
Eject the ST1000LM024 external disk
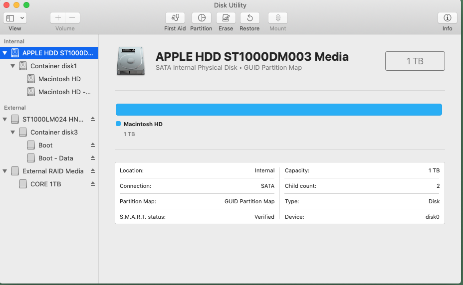point(93,119)
